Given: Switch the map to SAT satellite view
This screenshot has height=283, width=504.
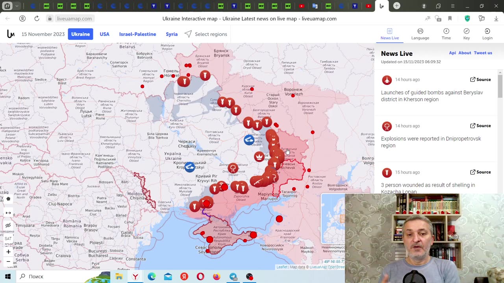Looking at the screenshot, I should point(8,239).
